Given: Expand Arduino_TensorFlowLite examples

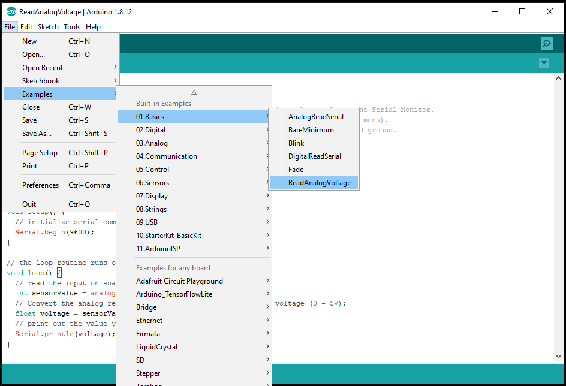Looking at the screenshot, I should click(194, 294).
